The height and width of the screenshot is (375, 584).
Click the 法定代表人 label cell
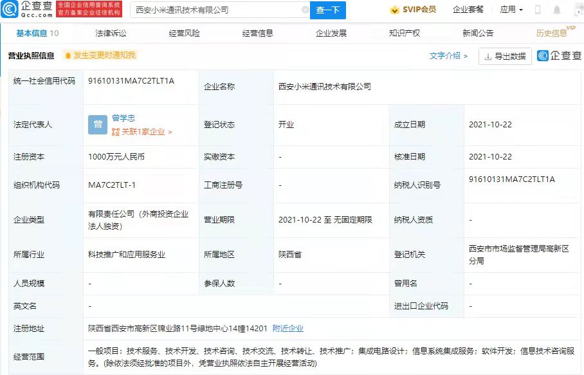click(x=46, y=125)
